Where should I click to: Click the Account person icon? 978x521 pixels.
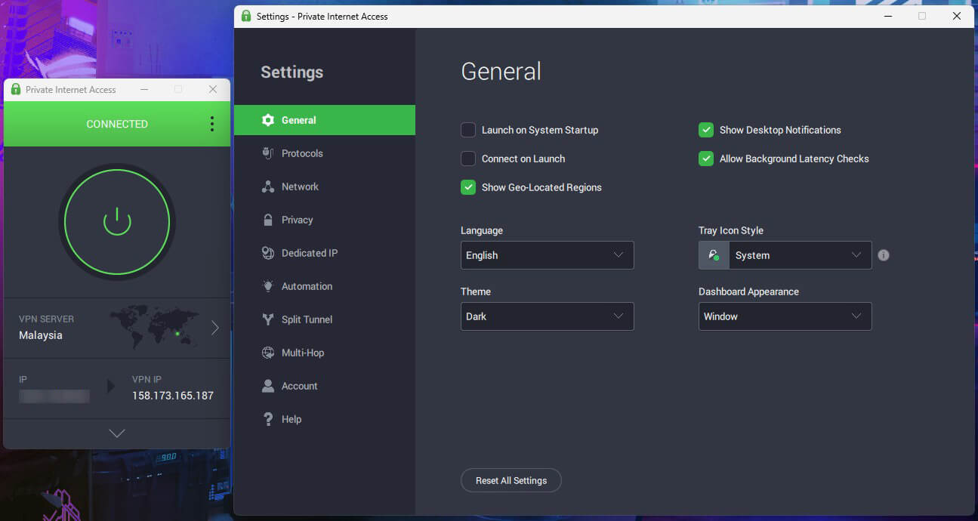pyautogui.click(x=268, y=386)
